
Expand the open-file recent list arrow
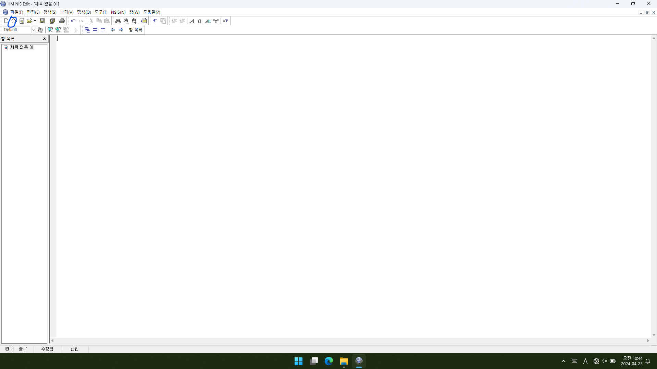(35, 21)
